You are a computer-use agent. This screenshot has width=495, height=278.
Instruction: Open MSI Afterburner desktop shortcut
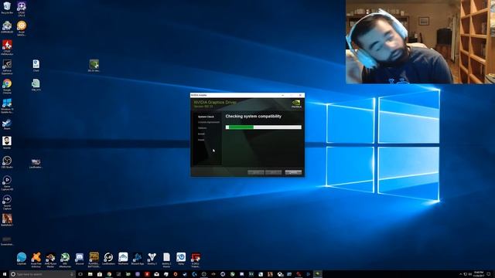[x=65, y=259]
